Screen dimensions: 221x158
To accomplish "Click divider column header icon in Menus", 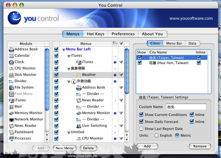I will click(115, 44).
